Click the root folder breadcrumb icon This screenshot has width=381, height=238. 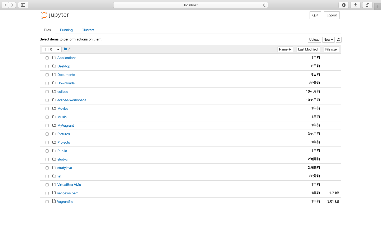pyautogui.click(x=65, y=49)
